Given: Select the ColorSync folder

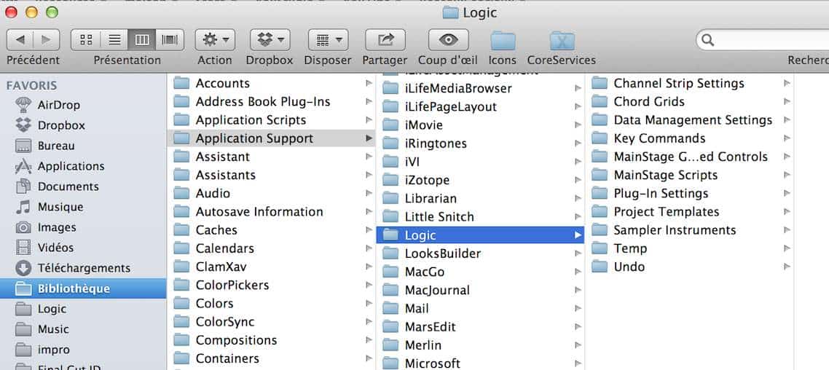Looking at the screenshot, I should click(271, 321).
